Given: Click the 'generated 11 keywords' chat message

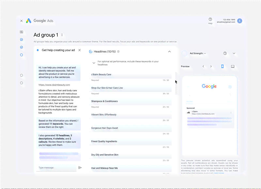Looking at the screenshot, I should coord(58,124).
